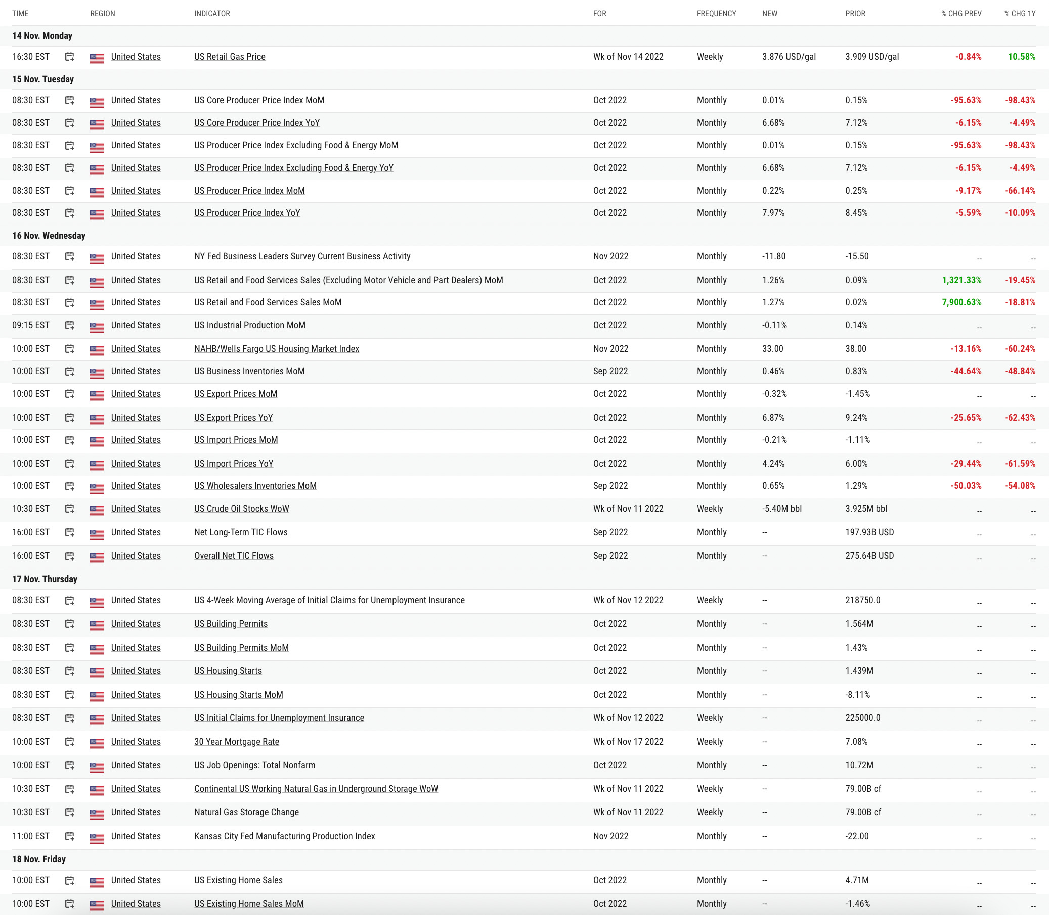This screenshot has height=915, width=1049.
Task: Open US Producer Price Index Excluding Food & Energy YoY
Action: pos(294,168)
